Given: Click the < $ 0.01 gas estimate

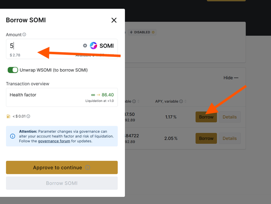Looking at the screenshot, I should click(19, 116).
